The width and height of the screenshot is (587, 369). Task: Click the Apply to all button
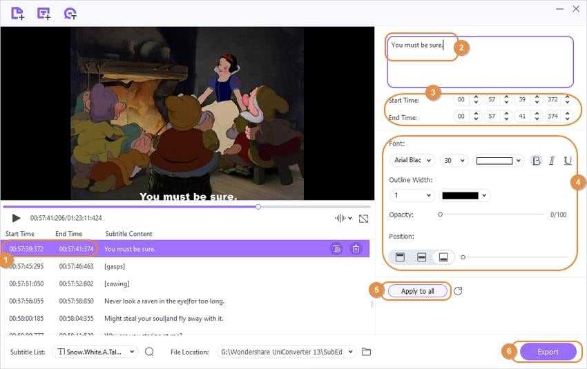(x=418, y=291)
